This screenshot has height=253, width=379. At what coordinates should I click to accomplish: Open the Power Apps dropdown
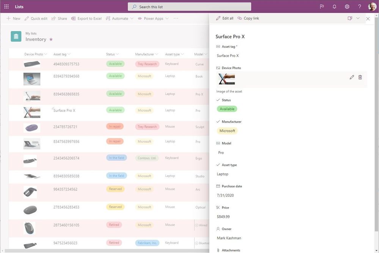153,18
